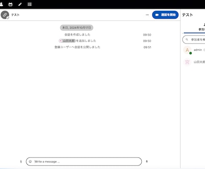Open the emoji picker in message box

(x=30, y=161)
